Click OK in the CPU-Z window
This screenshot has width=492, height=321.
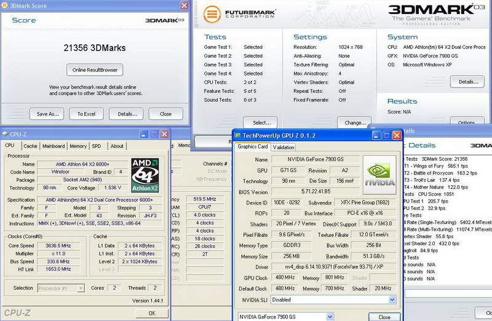152,313
